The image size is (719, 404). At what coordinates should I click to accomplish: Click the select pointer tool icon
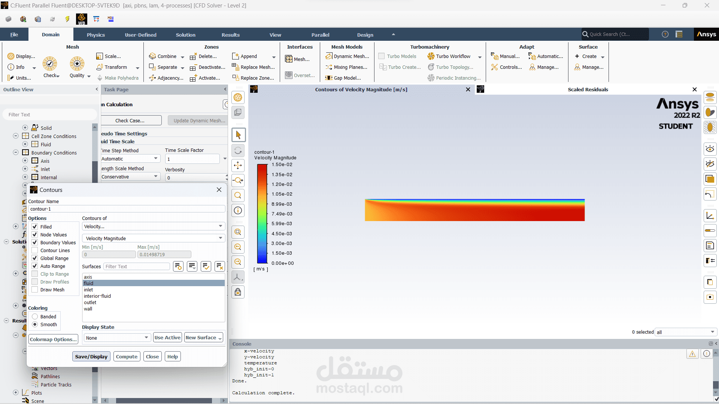(x=238, y=135)
